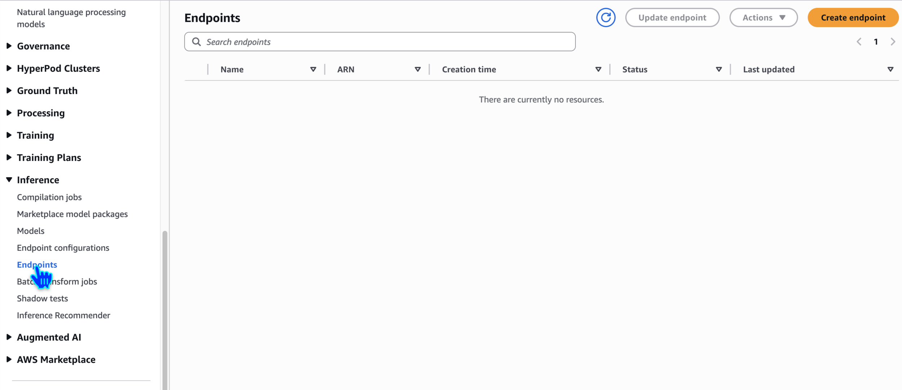Sort by Last updated column arrow

(890, 69)
